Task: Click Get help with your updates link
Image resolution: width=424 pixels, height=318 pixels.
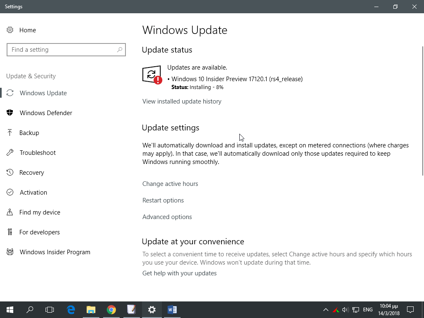Action: click(x=179, y=273)
